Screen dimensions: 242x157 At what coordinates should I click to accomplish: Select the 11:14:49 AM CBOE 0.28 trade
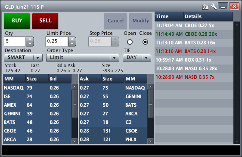pyautogui.click(x=194, y=34)
